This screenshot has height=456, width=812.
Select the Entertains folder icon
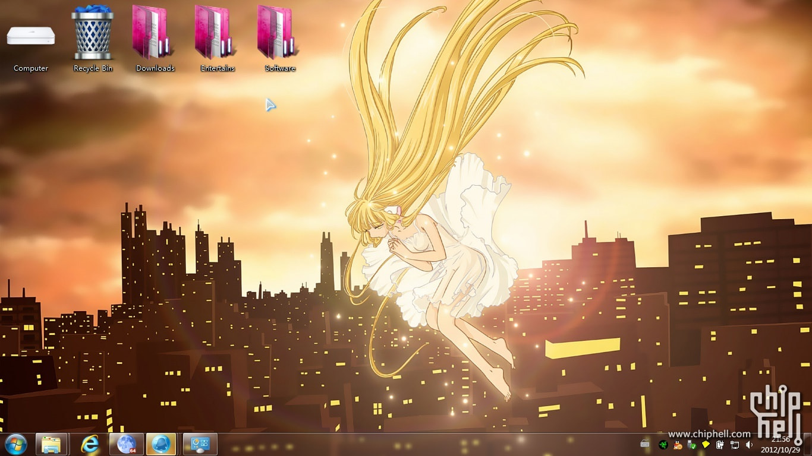click(217, 34)
